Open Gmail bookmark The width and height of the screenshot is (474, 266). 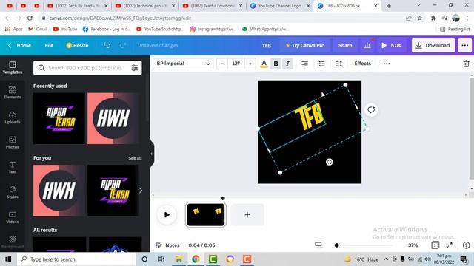38,29
